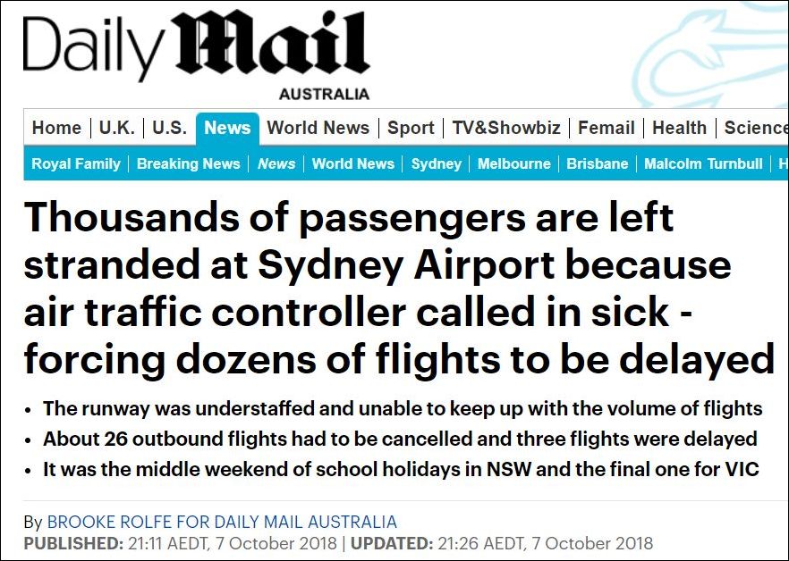Select the highlighted News tab
The image size is (789, 561).
pyautogui.click(x=227, y=128)
